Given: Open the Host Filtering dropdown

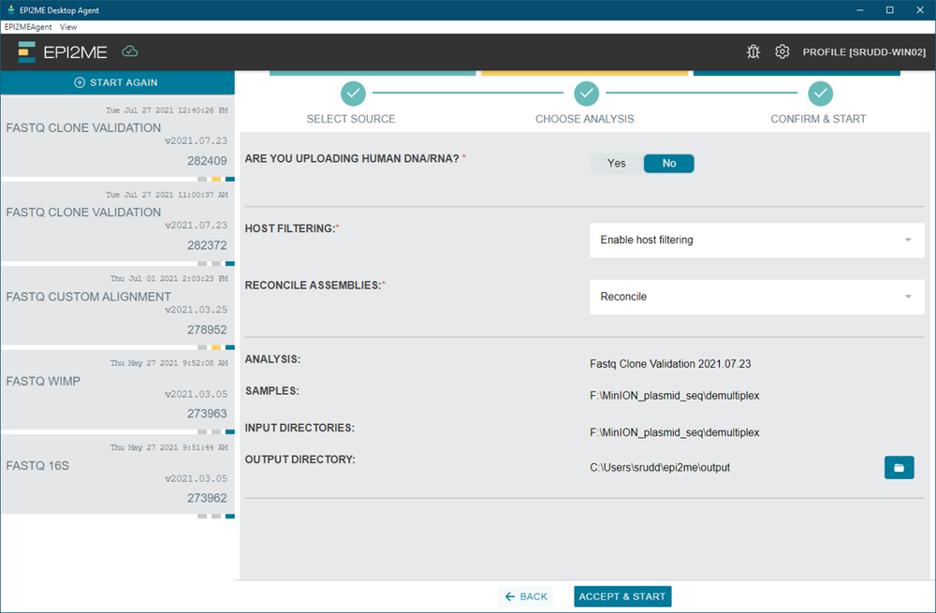Looking at the screenshot, I should pos(757,240).
